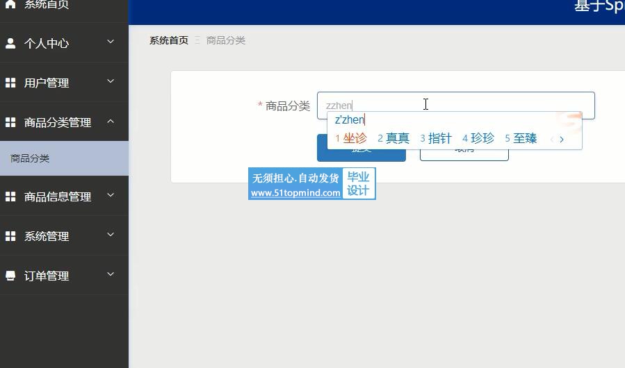Open the 商品信息管理 menu item
The height and width of the screenshot is (368, 625).
coord(64,196)
